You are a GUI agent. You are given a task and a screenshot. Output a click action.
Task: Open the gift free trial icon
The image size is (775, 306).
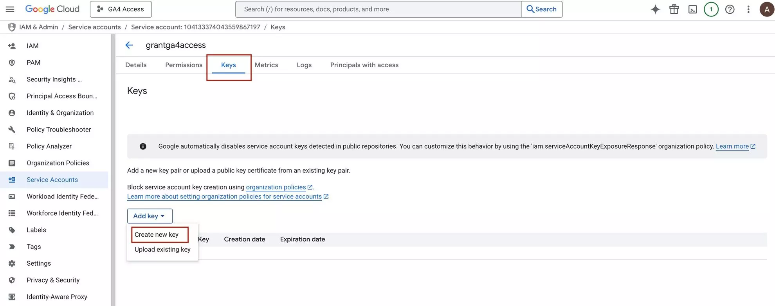click(674, 9)
